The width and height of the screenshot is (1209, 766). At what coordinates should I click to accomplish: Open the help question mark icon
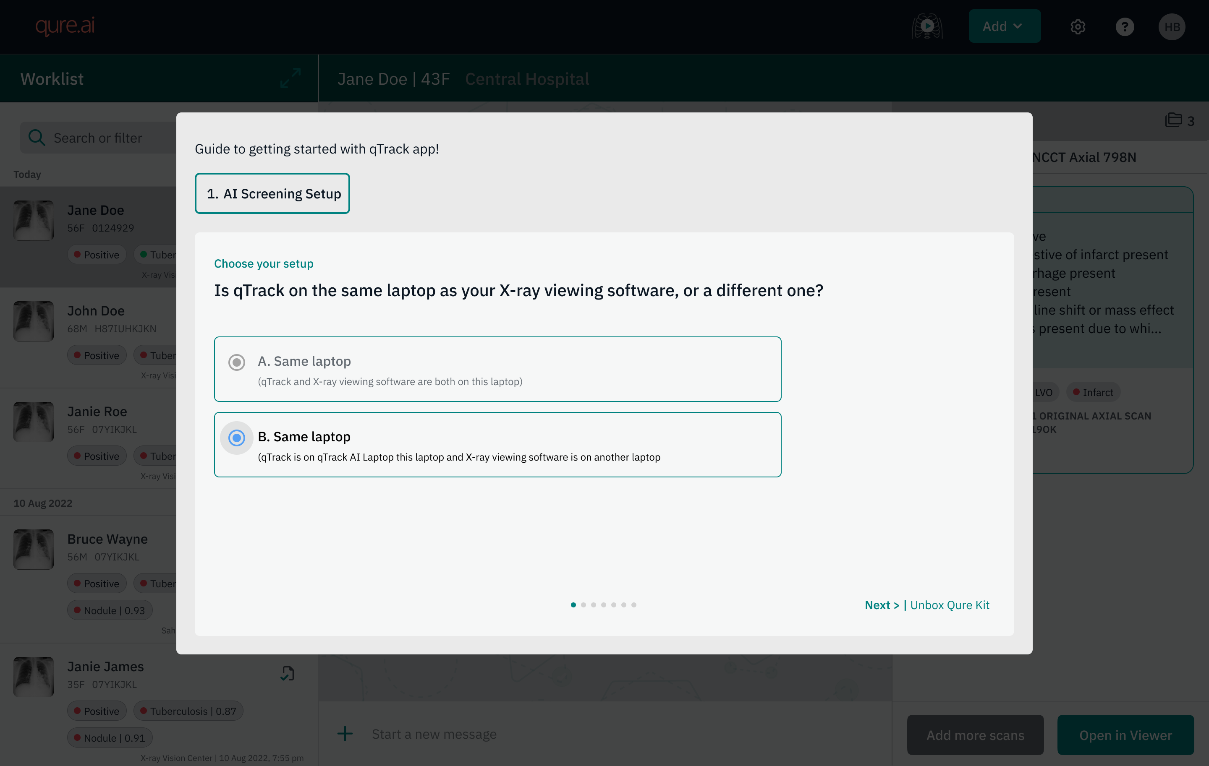1125,26
